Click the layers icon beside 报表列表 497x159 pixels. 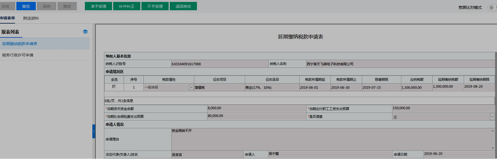(85, 32)
